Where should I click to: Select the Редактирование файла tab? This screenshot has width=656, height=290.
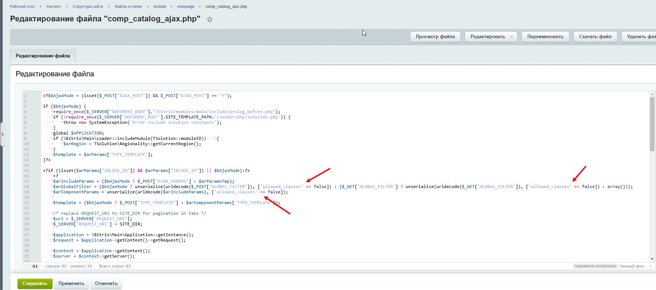pyautogui.click(x=43, y=56)
